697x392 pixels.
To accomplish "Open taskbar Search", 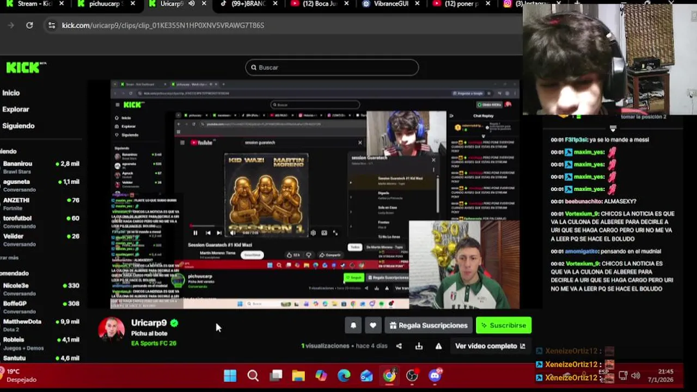I will pos(253,376).
